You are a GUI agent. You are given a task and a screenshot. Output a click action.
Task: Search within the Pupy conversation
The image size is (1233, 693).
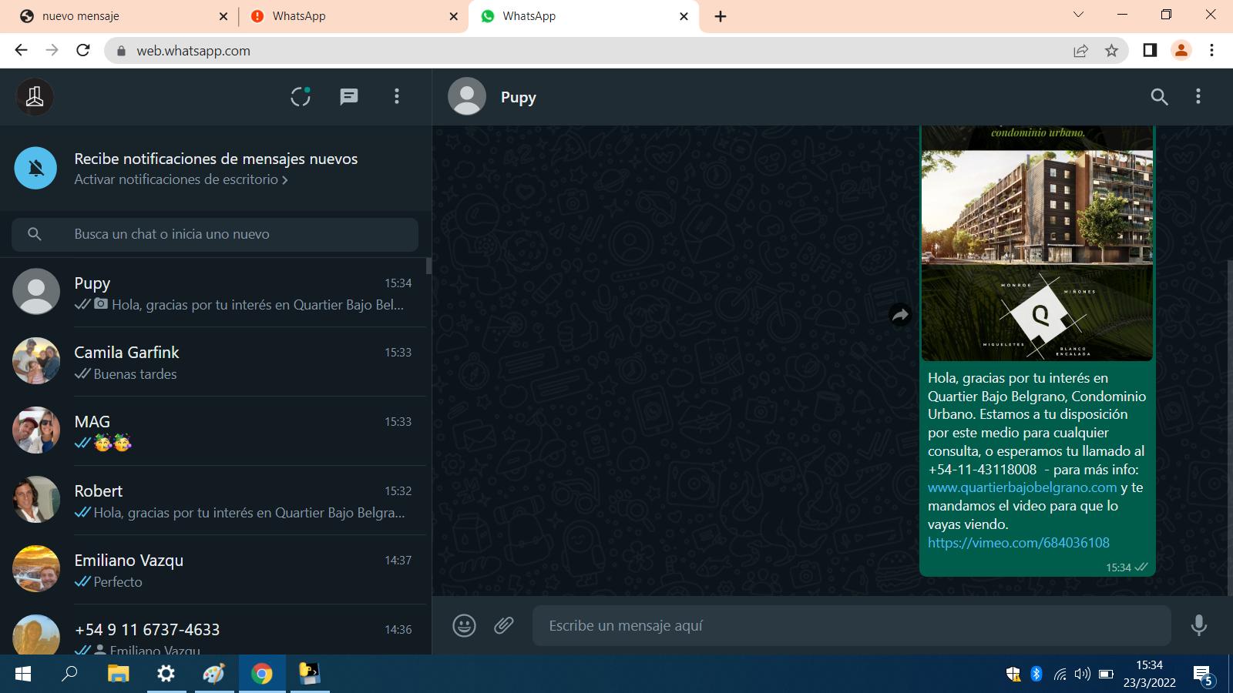[x=1159, y=96]
